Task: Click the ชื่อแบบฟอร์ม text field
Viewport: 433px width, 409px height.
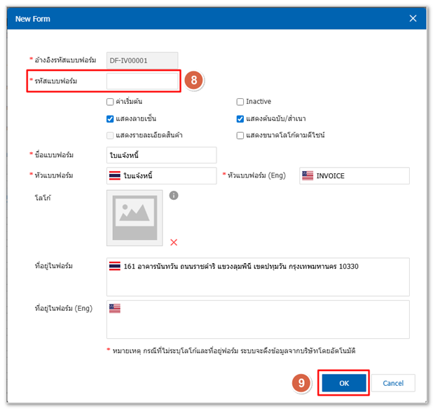Action: click(x=161, y=154)
